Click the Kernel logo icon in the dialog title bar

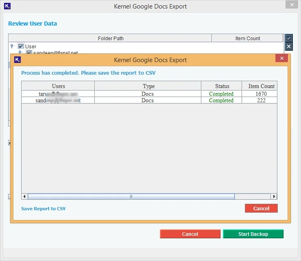(17, 60)
